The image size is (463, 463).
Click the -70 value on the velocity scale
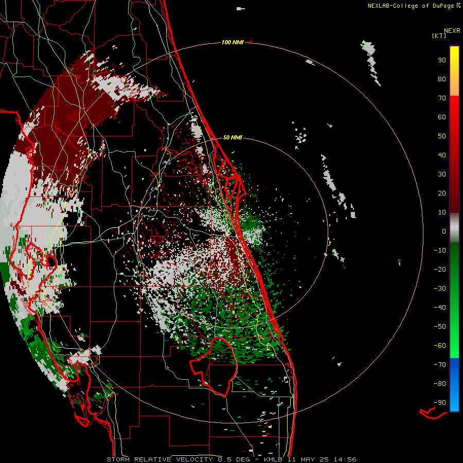pos(440,365)
